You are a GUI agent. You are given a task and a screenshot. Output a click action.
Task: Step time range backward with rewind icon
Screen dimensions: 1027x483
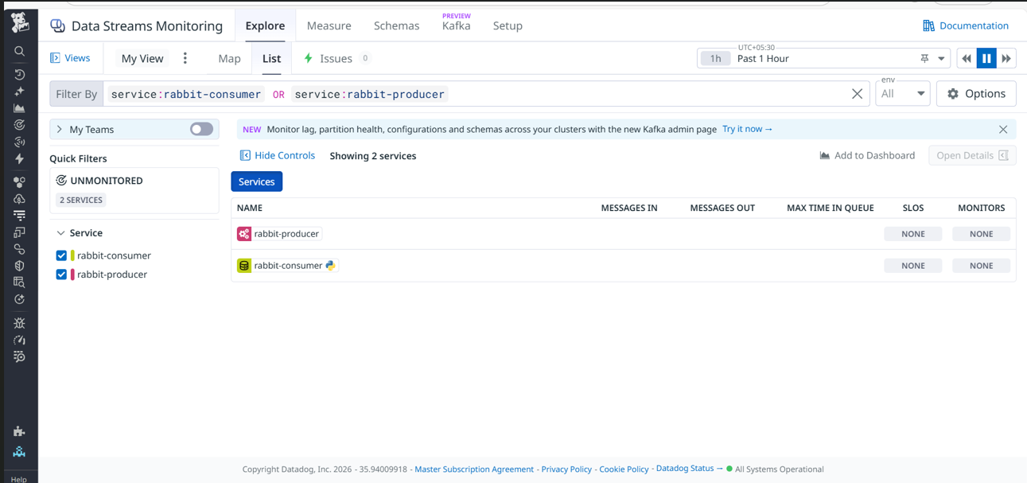(x=967, y=58)
